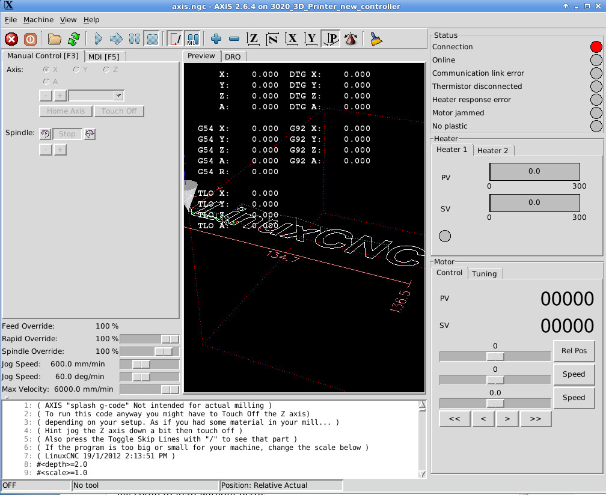Reload the current file
This screenshot has width=606, height=495.
[x=73, y=39]
